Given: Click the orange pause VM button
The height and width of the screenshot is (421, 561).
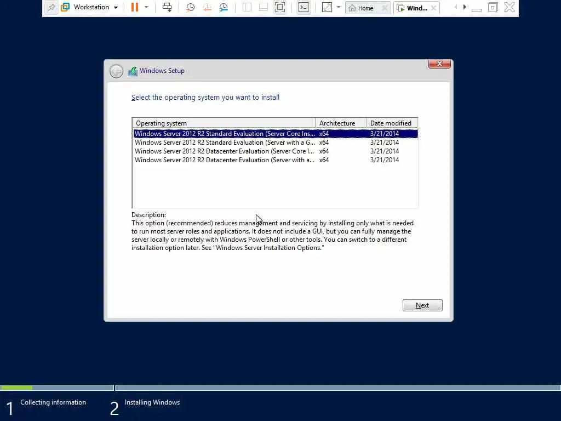Looking at the screenshot, I should [135, 7].
